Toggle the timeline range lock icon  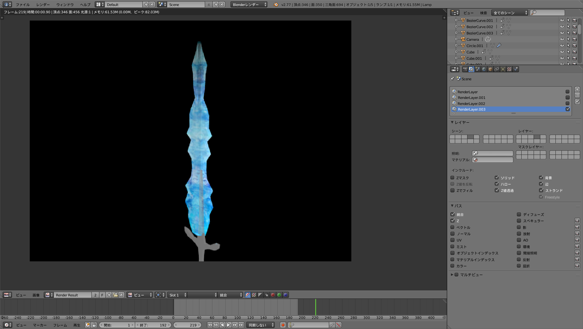(x=94, y=325)
